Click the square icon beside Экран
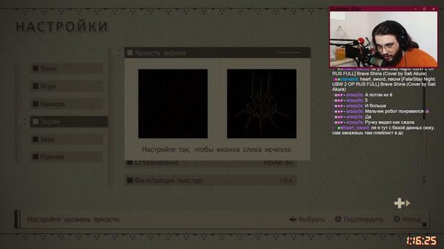The height and width of the screenshot is (249, 444). 35,122
